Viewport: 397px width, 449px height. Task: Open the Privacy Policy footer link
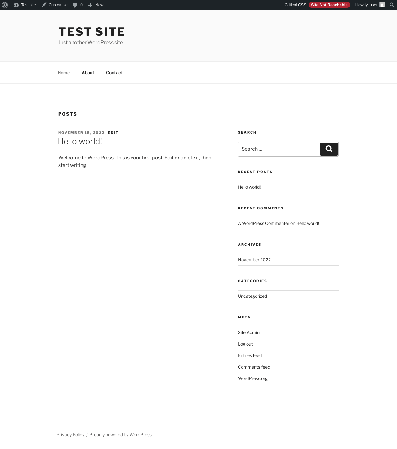[x=70, y=435]
